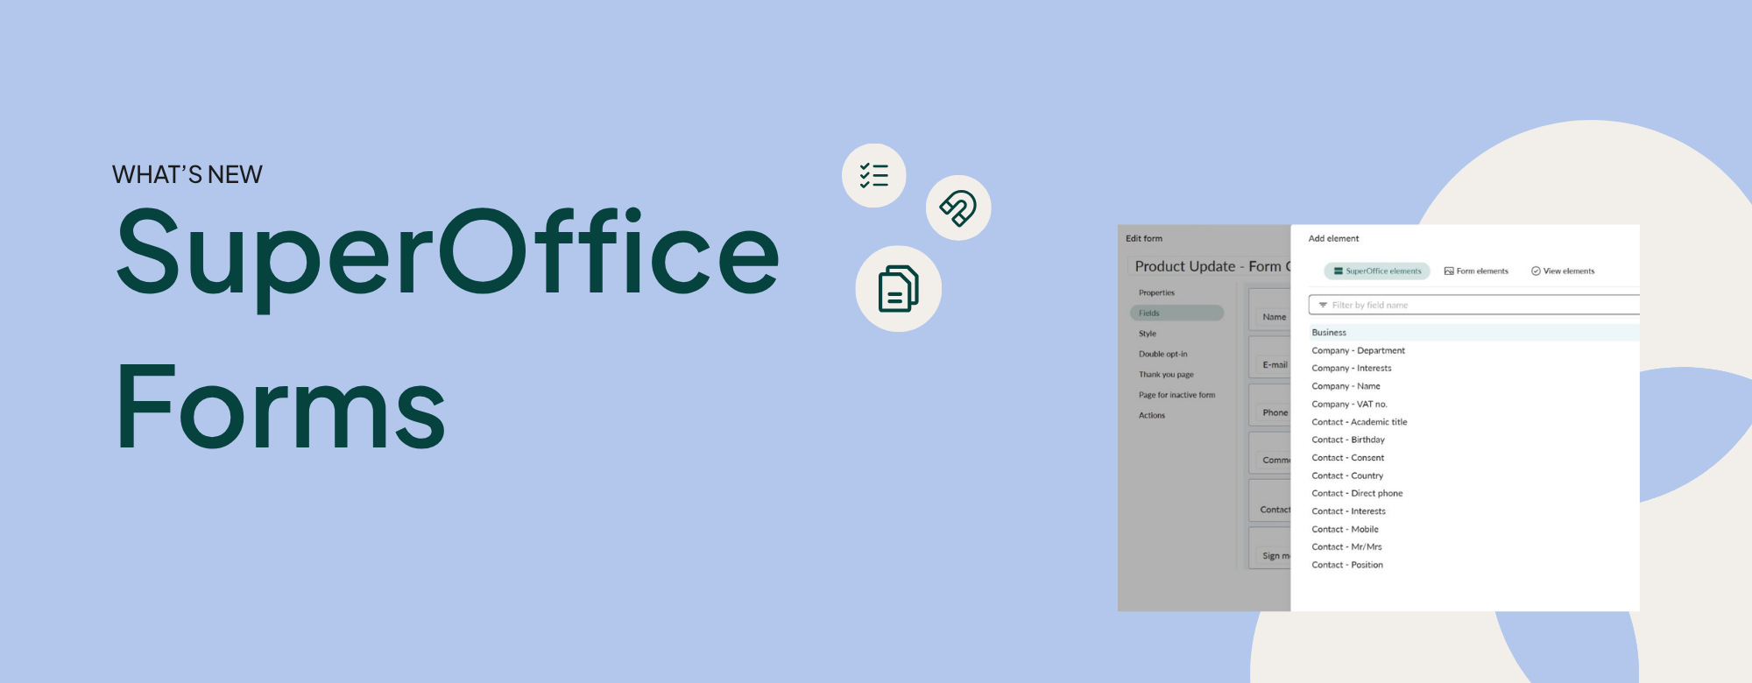Choose Contact - Direct phone field
This screenshot has width=1752, height=683.
(x=1357, y=494)
